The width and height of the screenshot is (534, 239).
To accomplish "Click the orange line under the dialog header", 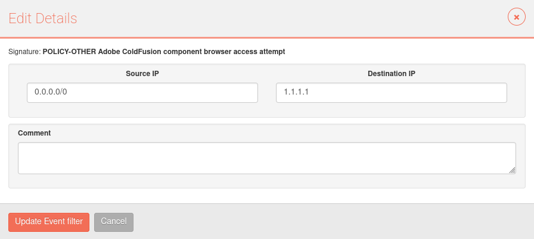I will [267, 37].
